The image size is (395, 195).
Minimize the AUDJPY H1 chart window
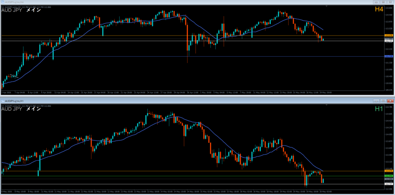(376, 101)
